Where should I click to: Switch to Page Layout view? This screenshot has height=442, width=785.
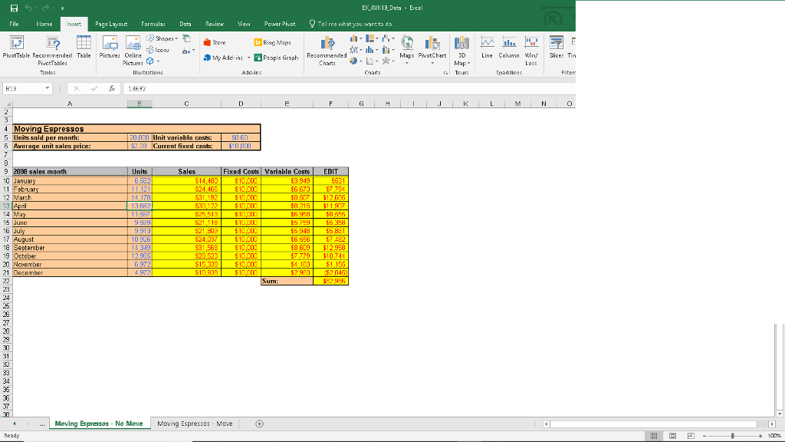[x=672, y=436]
